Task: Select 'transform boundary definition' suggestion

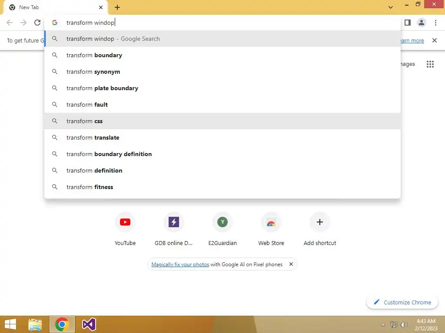Action: tap(222, 154)
